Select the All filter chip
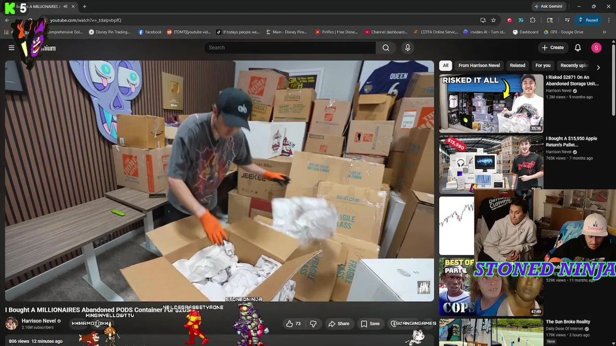Image resolution: width=616 pixels, height=346 pixels. tap(446, 65)
